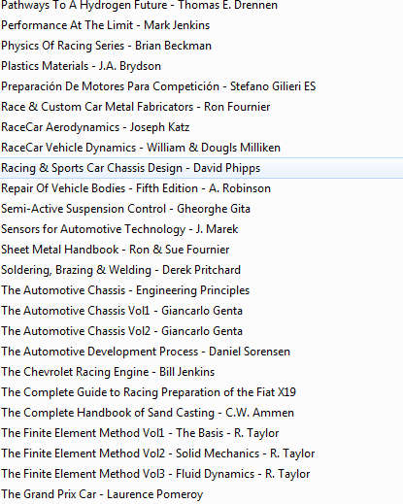Select The Complete Handbook of Sand Casting
The width and height of the screenshot is (403, 504).
pos(148,413)
